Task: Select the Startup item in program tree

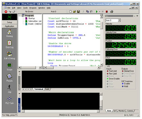Action: pyautogui.click(x=32, y=18)
